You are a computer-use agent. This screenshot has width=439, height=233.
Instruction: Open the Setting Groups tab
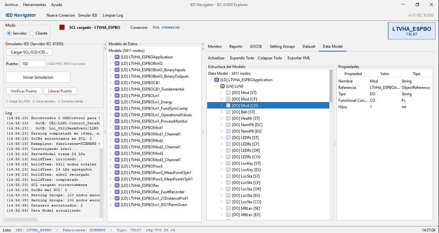(282, 46)
